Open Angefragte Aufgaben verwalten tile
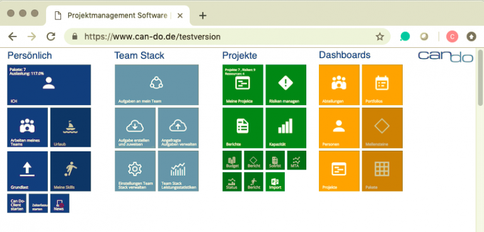Viewport: 484px width, 232px height. pos(178,128)
